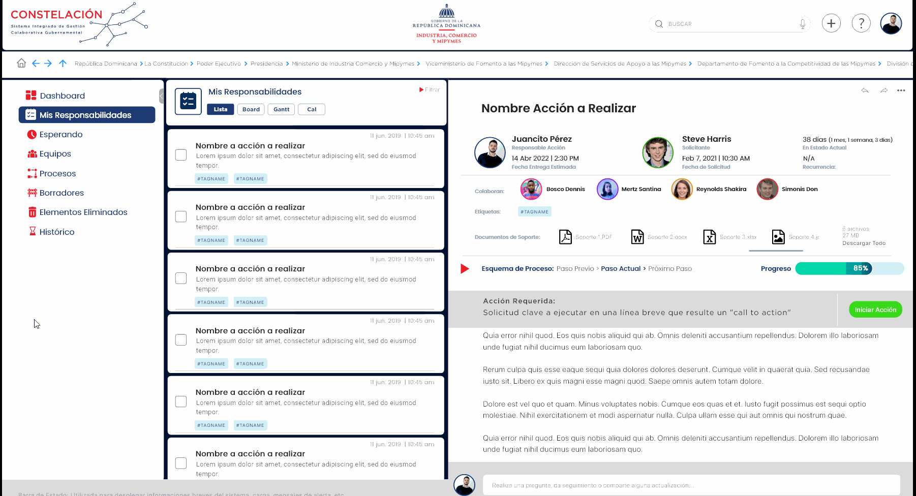
Task: Collapse the left sidebar using its edge handle
Action: [161, 96]
